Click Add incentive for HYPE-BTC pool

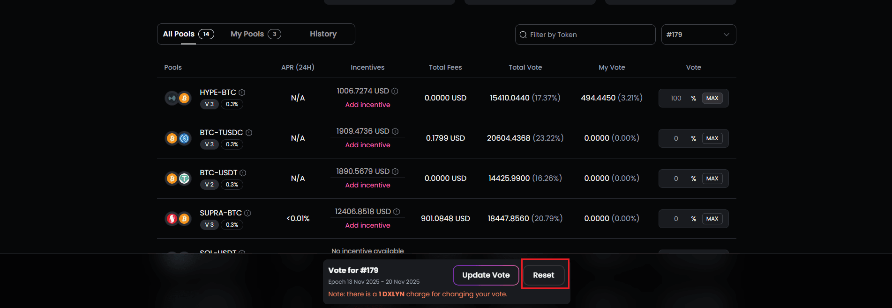tap(367, 105)
